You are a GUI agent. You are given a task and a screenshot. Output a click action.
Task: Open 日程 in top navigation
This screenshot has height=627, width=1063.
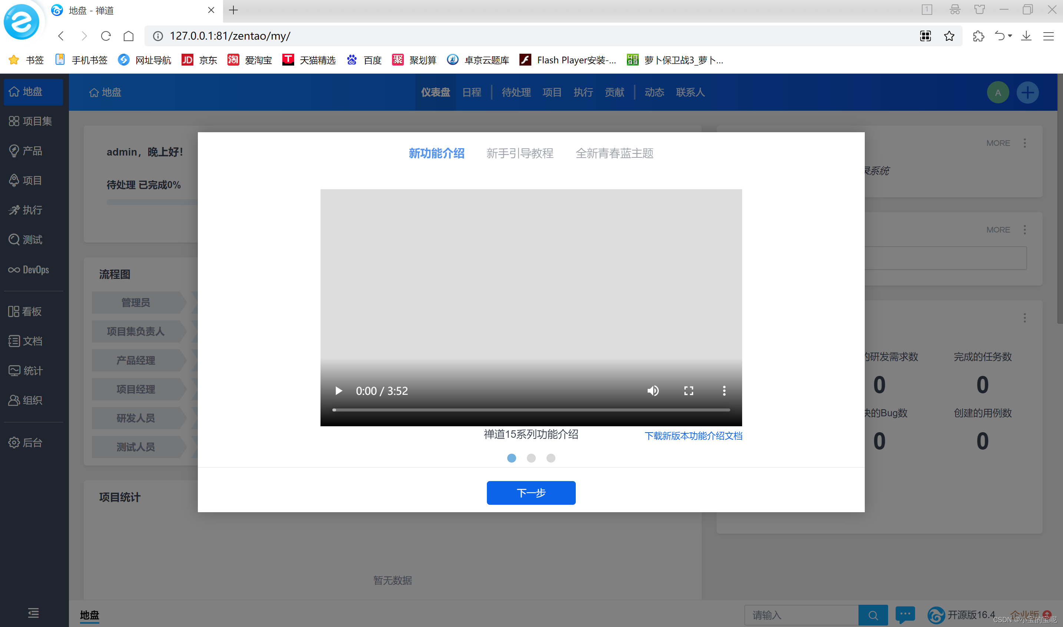coord(472,93)
